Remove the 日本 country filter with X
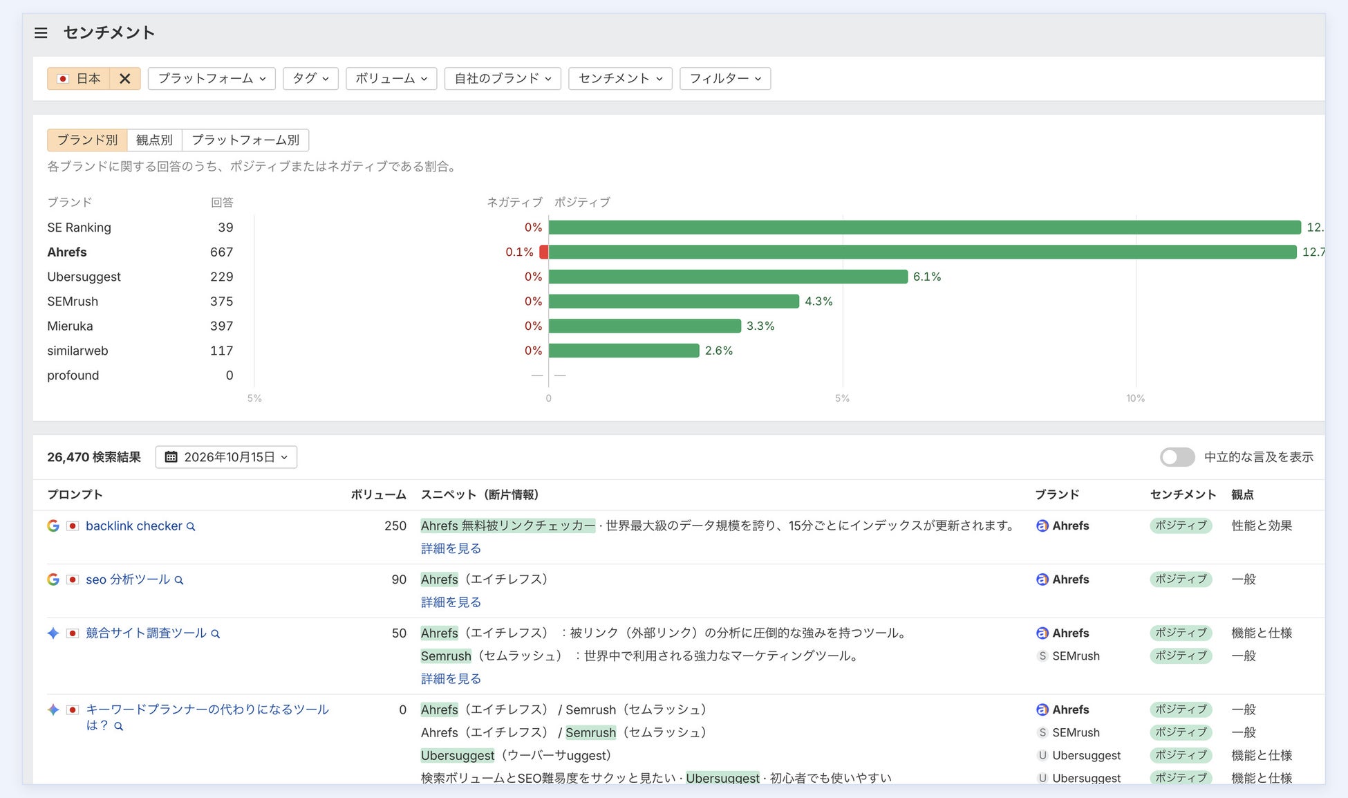This screenshot has width=1348, height=798. coord(124,79)
